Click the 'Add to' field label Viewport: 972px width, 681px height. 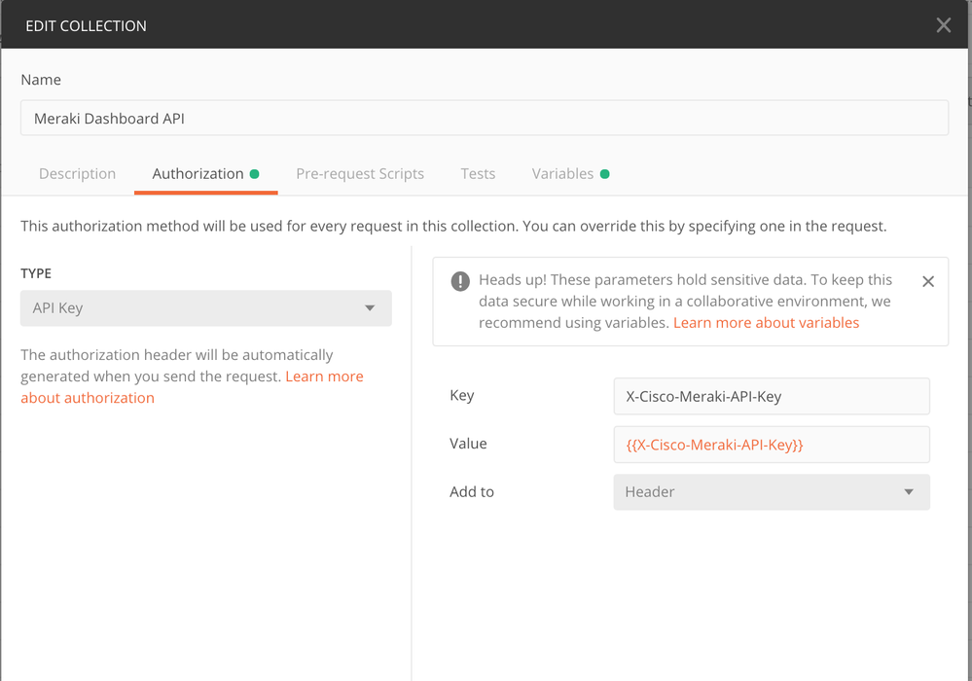click(472, 492)
